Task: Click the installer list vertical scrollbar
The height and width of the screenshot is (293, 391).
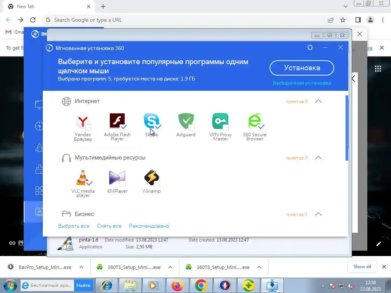Action: pos(347,128)
